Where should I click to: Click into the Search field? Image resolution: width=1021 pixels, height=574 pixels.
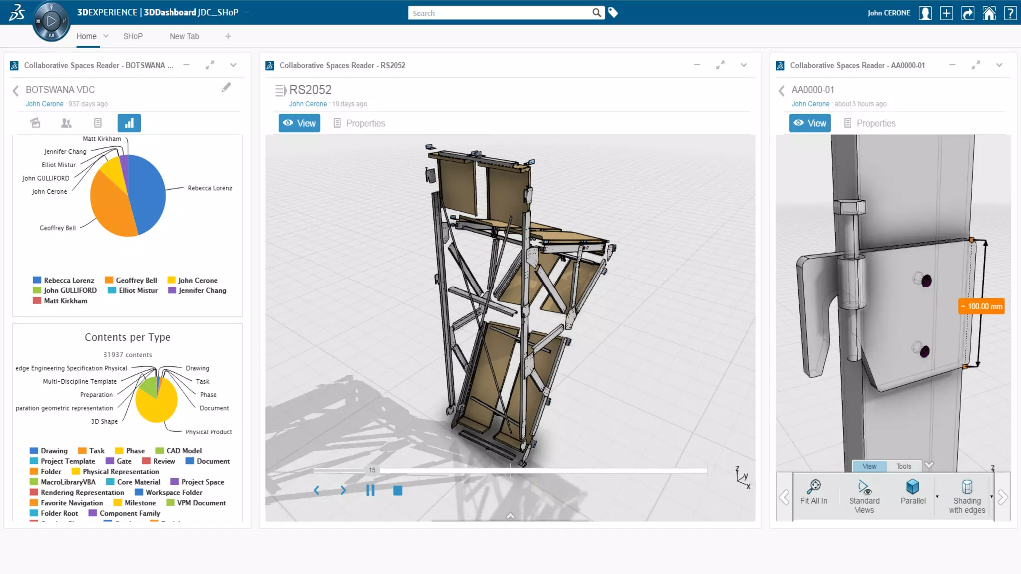pyautogui.click(x=499, y=13)
